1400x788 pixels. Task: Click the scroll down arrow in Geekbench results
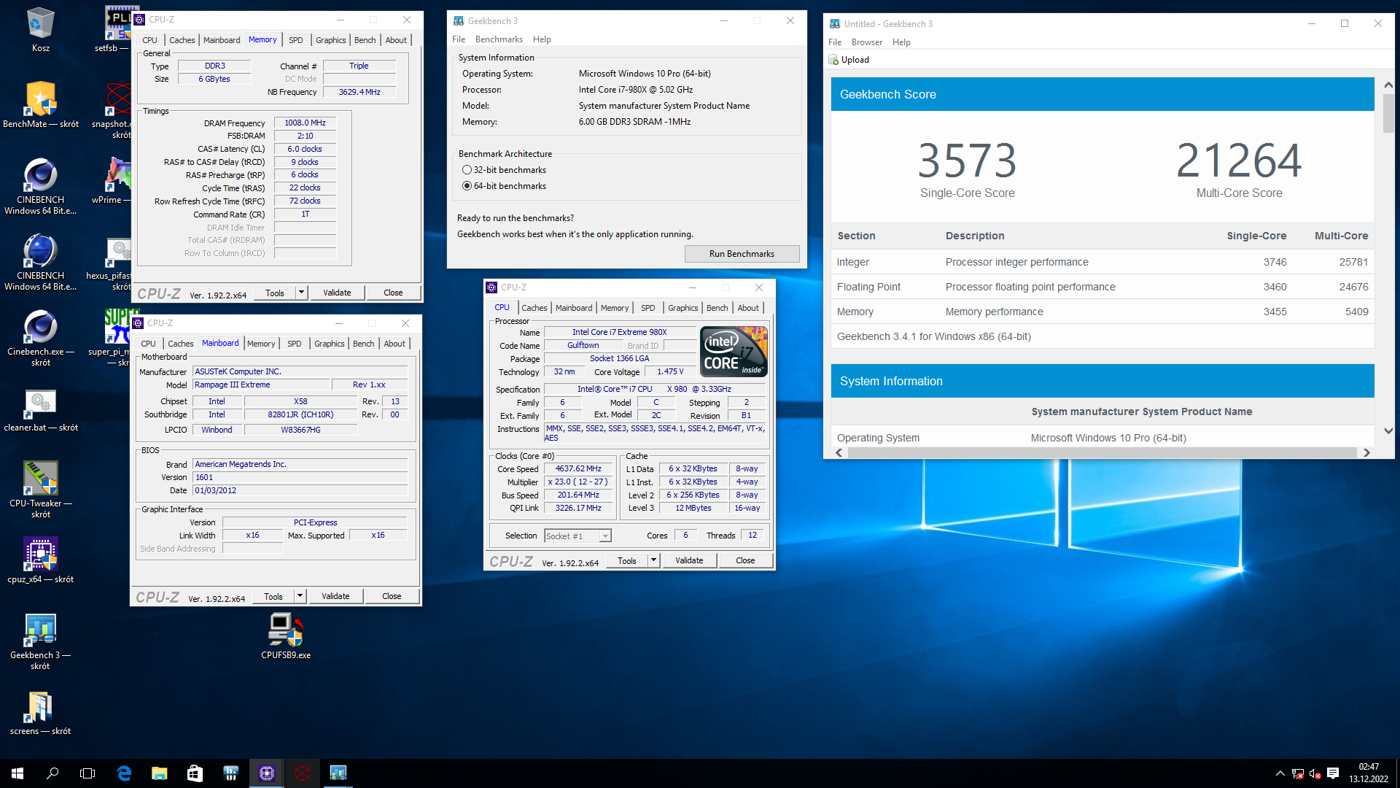coord(1388,430)
